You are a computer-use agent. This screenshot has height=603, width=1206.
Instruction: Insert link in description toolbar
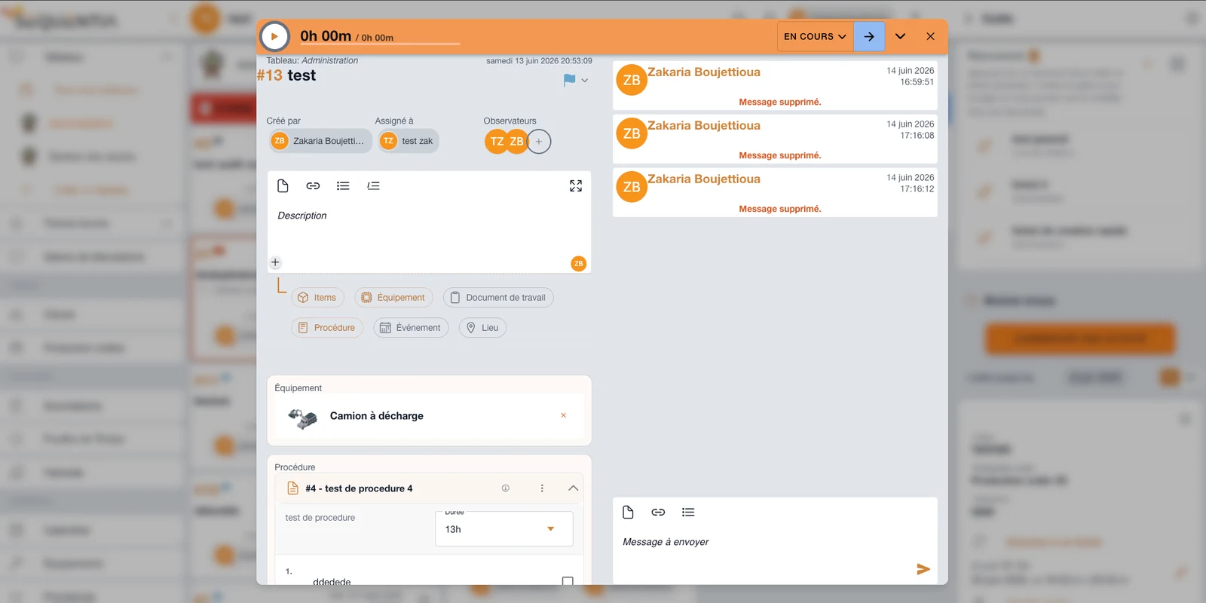(x=313, y=185)
